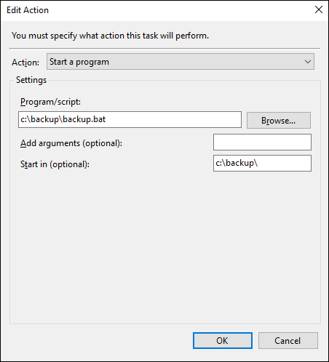Click the Action: label
The image size is (329, 362).
[25, 63]
